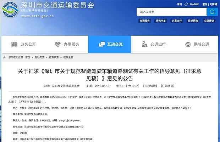Switch to traditional Chinese via 繁体
Image resolution: width=220 pixels, height=142 pixels.
(x=205, y=5)
